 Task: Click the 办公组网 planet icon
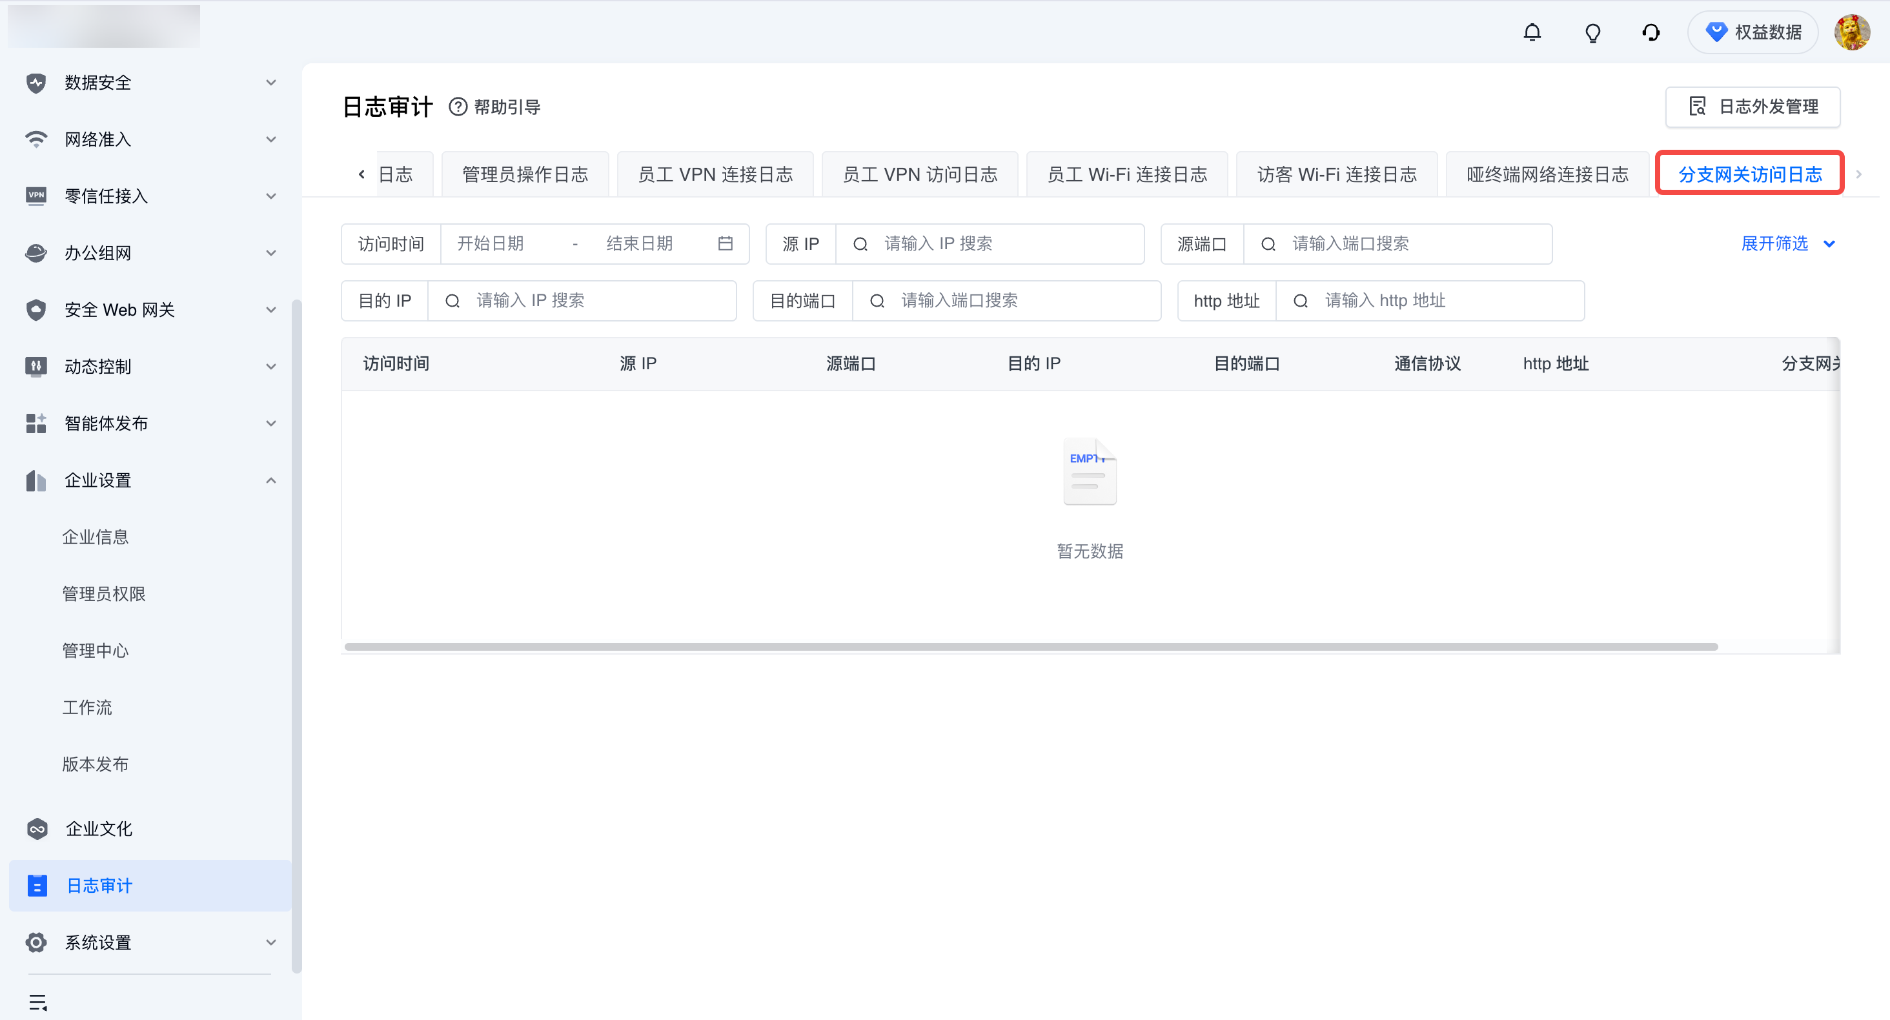(36, 253)
